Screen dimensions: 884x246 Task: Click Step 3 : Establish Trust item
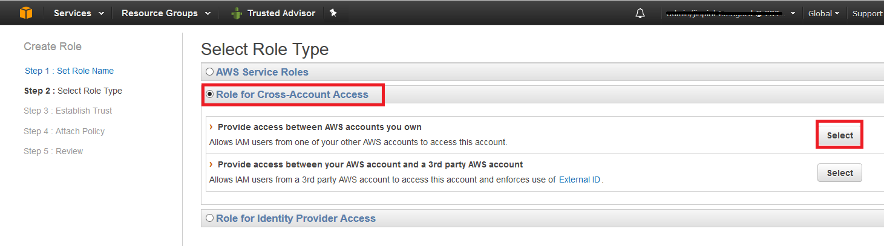coord(68,111)
